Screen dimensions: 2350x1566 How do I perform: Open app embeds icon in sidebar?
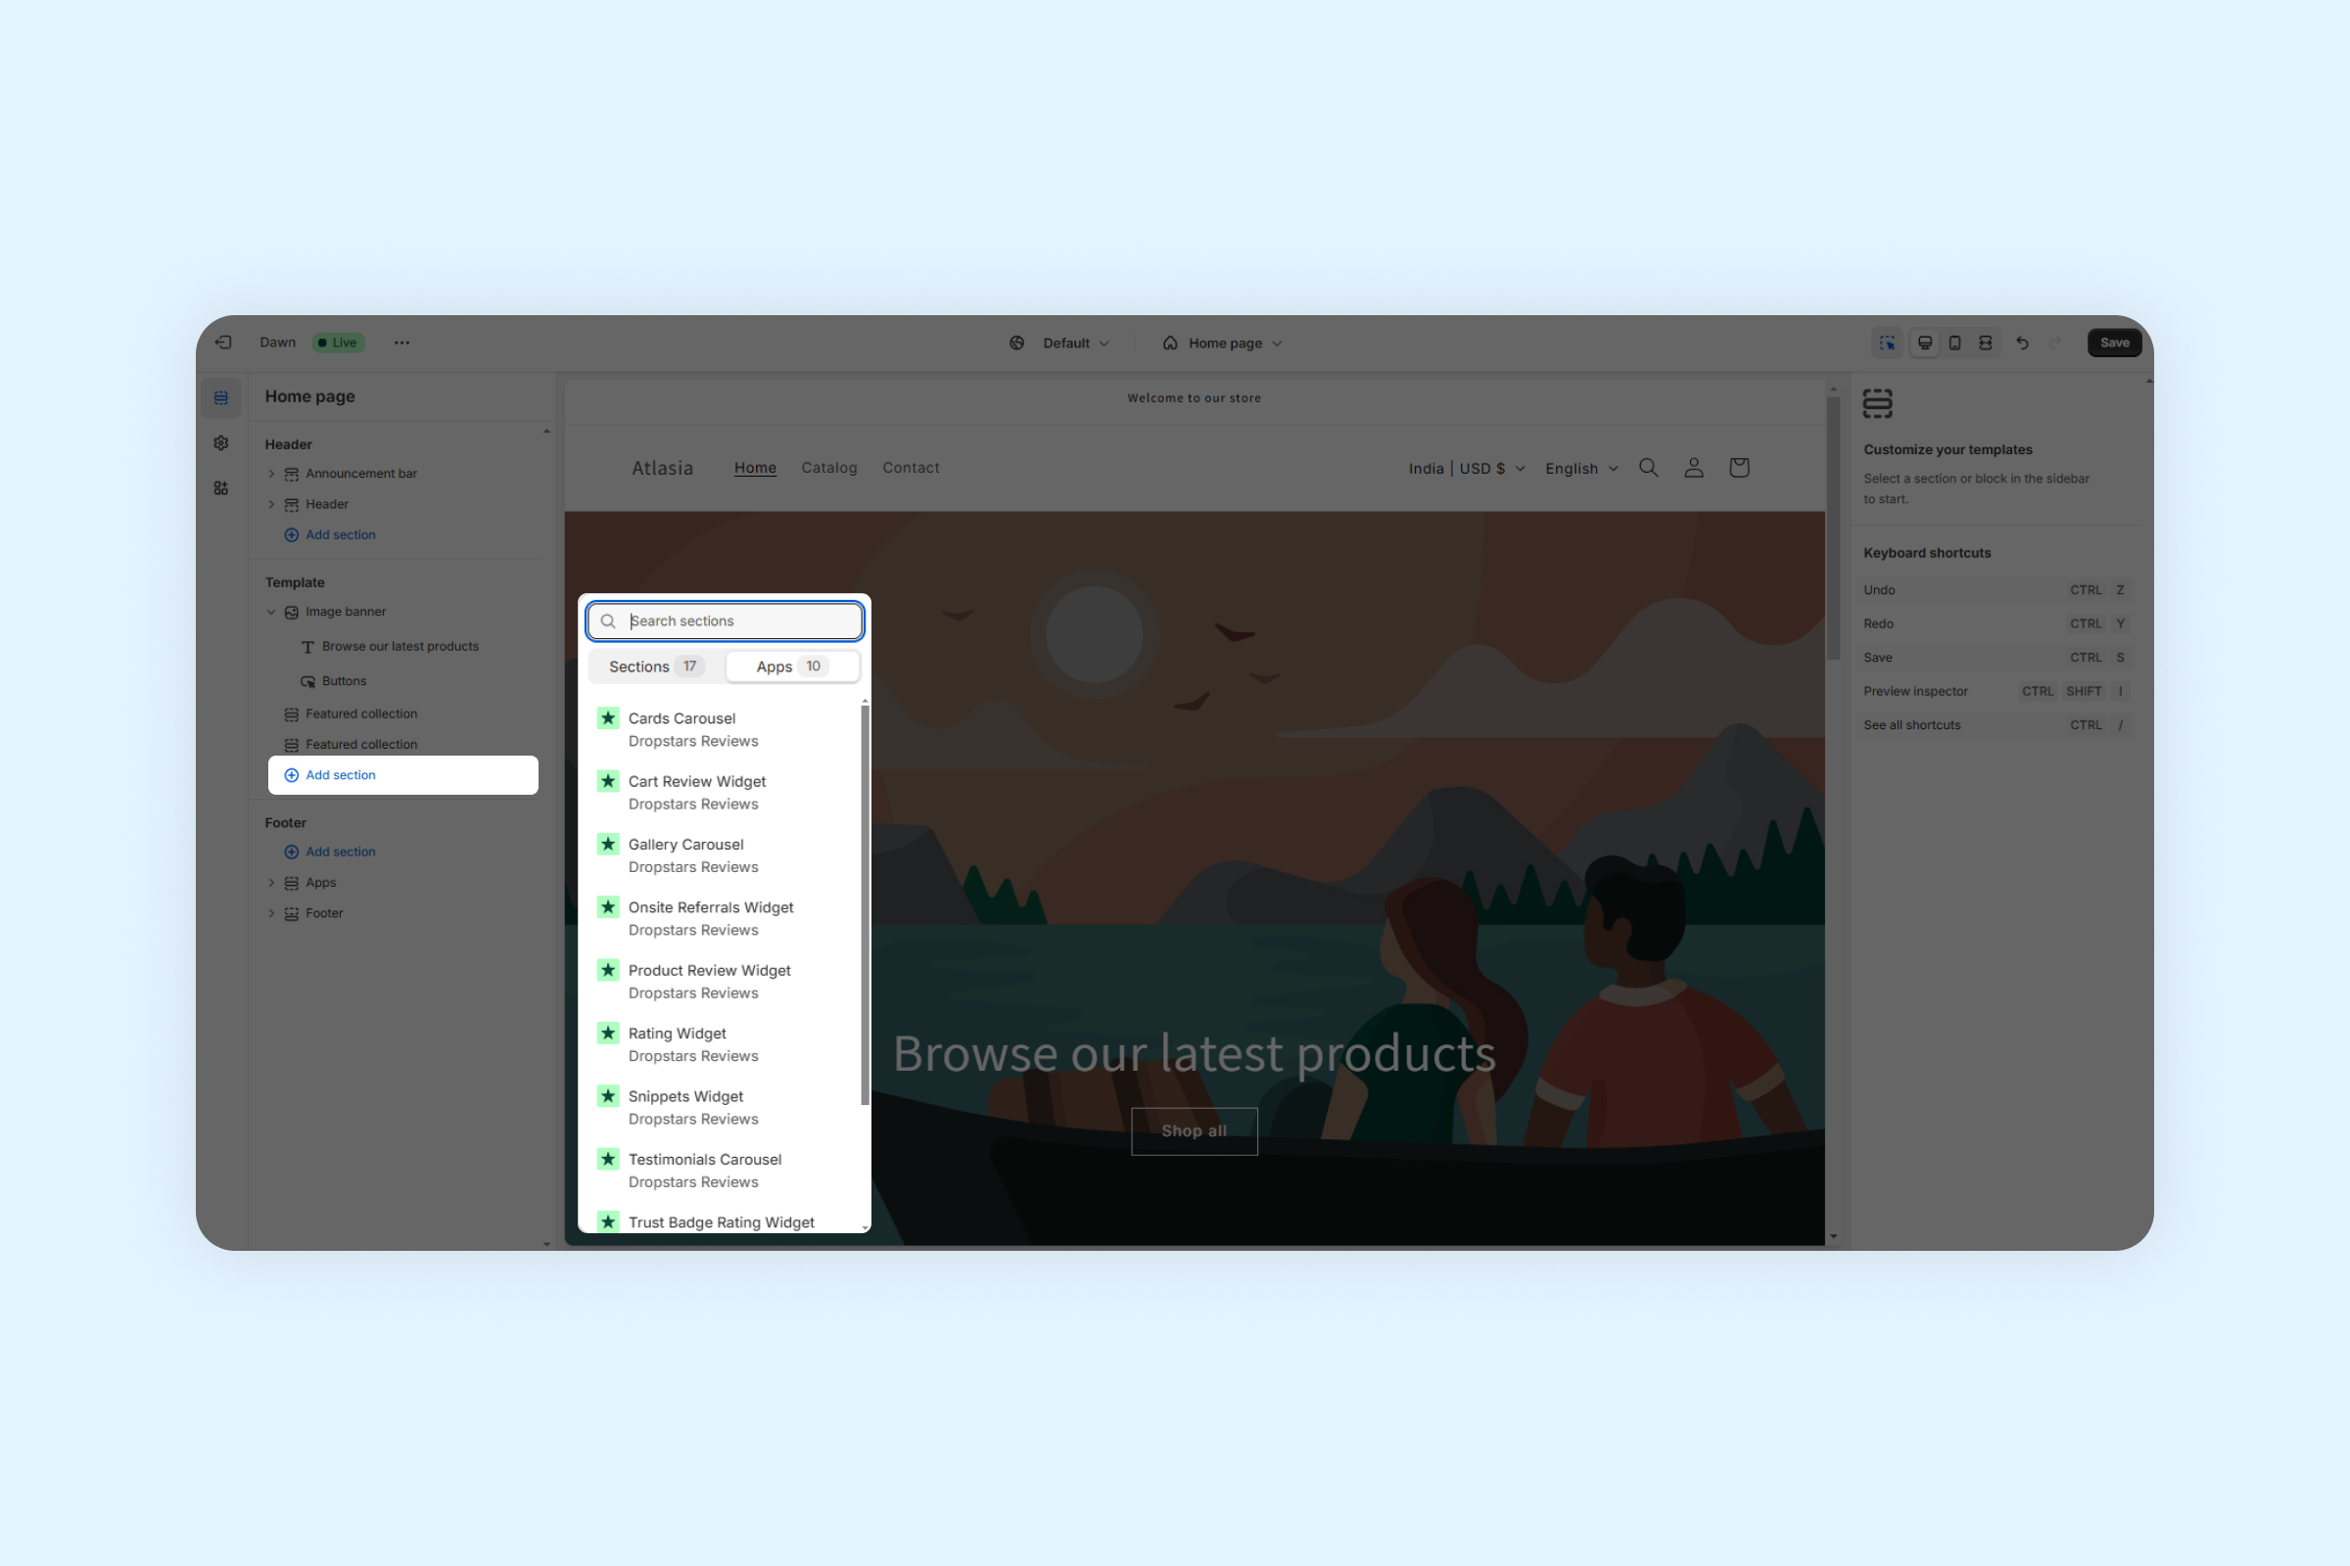[x=221, y=488]
